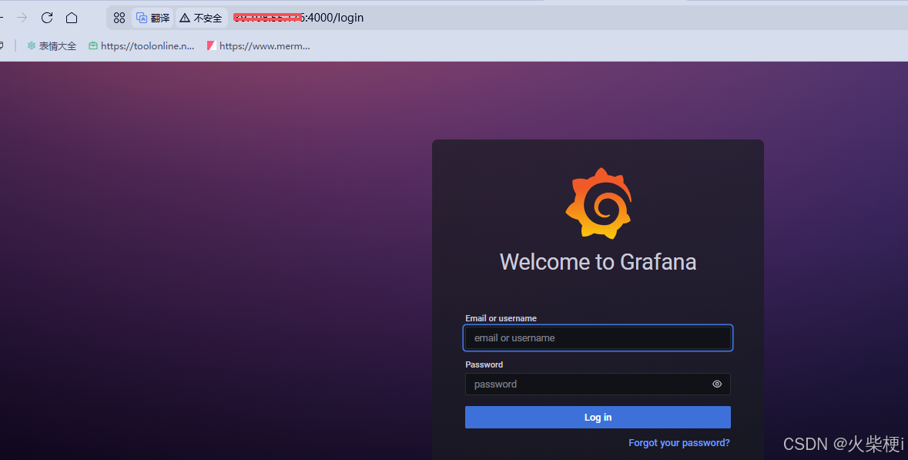Click the Welcome to Grafana heading
Screen dimensions: 908x460
598,262
